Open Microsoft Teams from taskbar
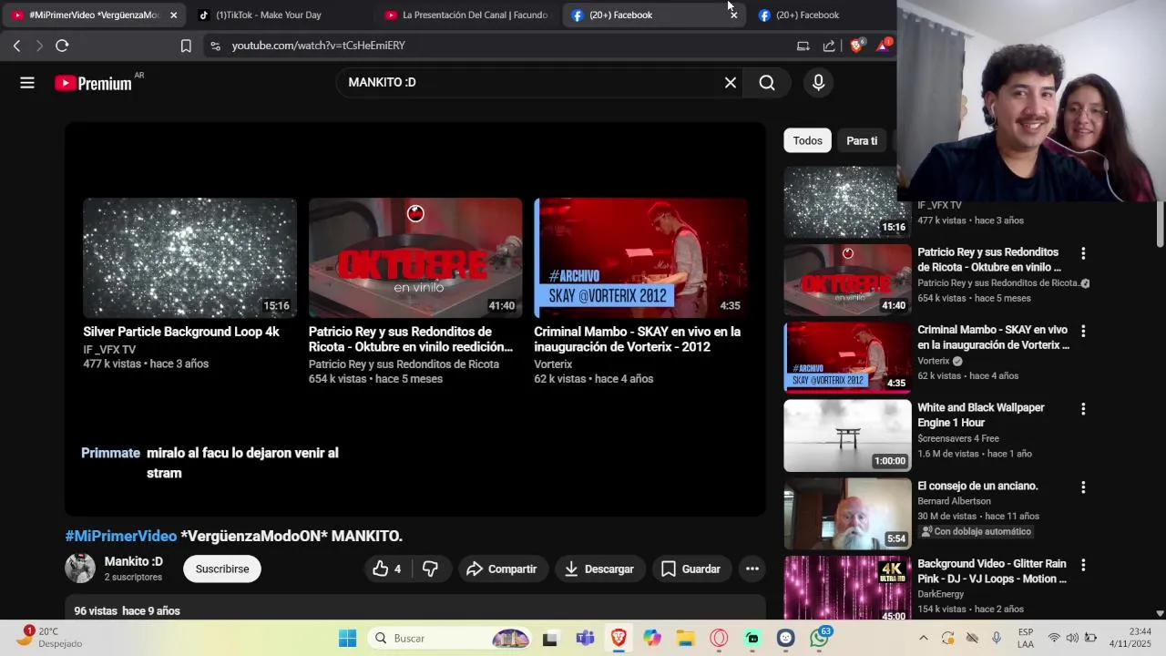Screen dimensions: 1166x656 [585, 639]
